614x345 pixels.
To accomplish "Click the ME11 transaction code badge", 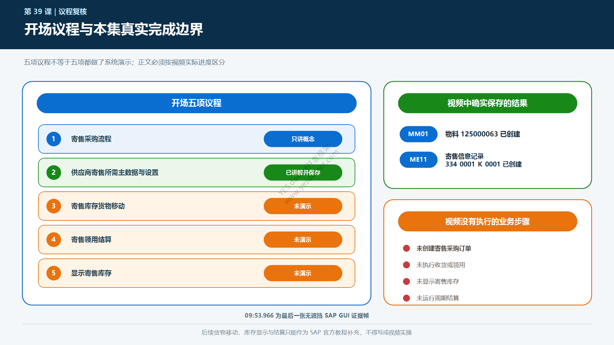I will [418, 160].
